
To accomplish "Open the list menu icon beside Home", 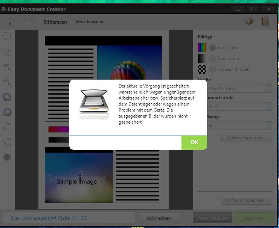I will click(28, 22).
